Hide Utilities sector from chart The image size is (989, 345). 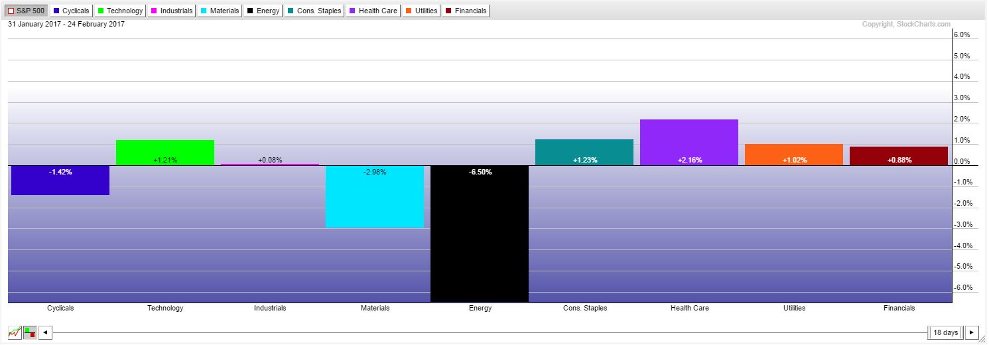click(x=422, y=11)
